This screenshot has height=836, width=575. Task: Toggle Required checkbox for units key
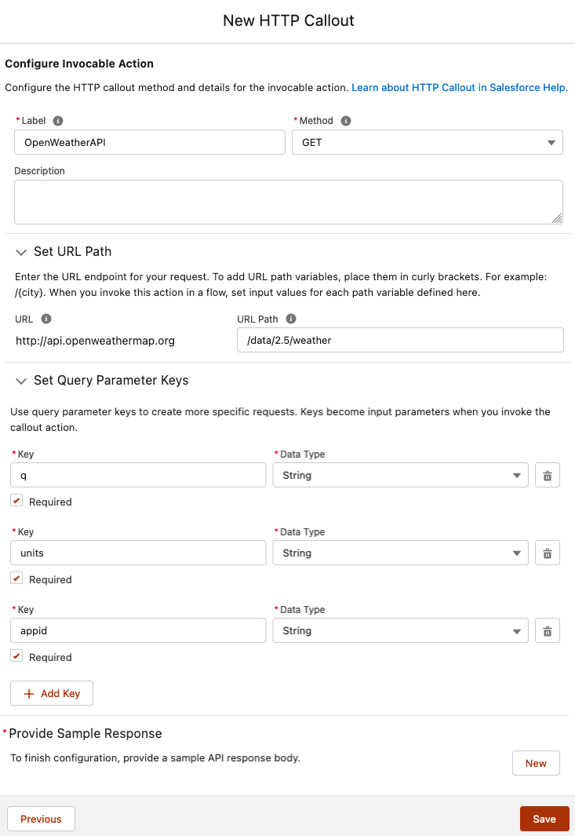(x=17, y=579)
